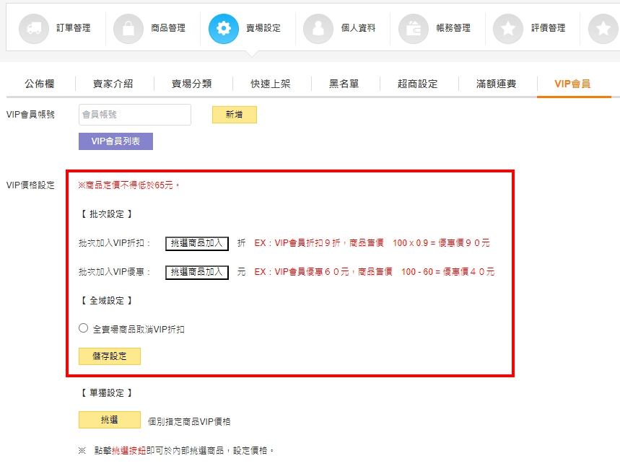Switch to the 黑名單 tab

coord(344,84)
